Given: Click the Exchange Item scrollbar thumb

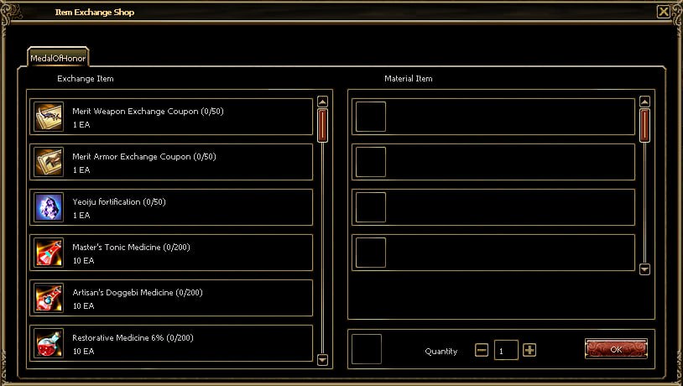Looking at the screenshot, I should coord(323,126).
